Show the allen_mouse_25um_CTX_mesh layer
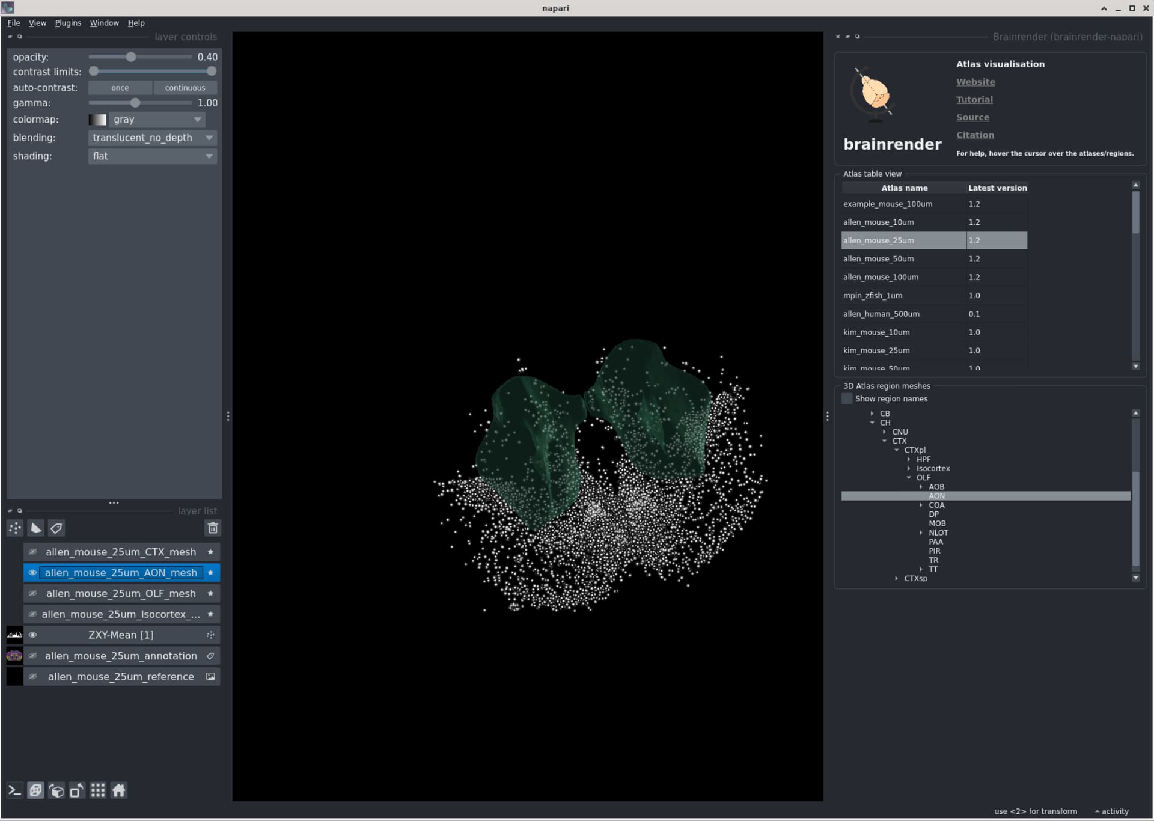 coord(33,552)
